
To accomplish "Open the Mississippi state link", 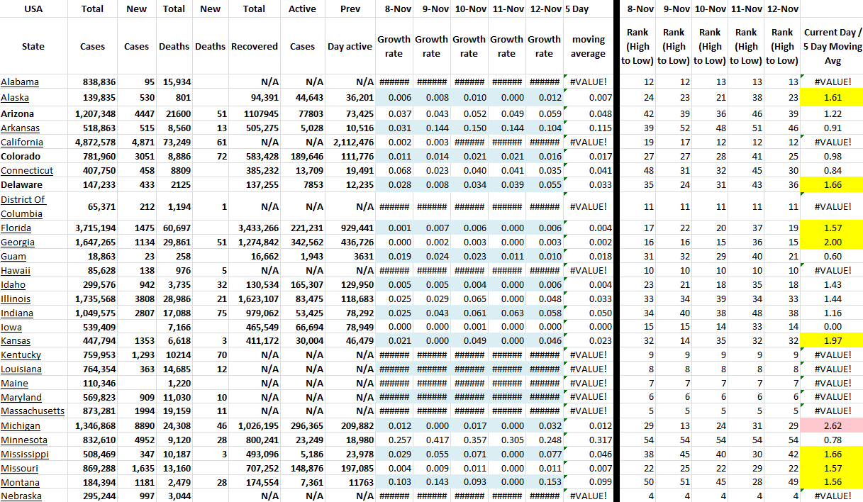I will pyautogui.click(x=25, y=454).
